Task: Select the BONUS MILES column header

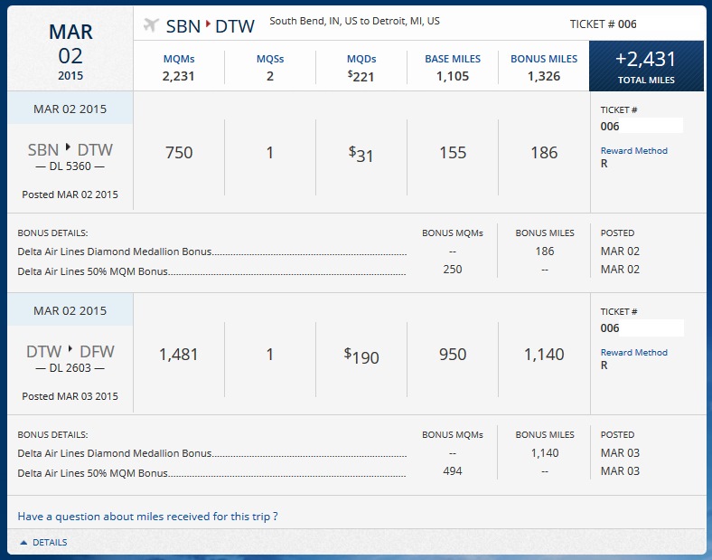Action: click(x=544, y=59)
